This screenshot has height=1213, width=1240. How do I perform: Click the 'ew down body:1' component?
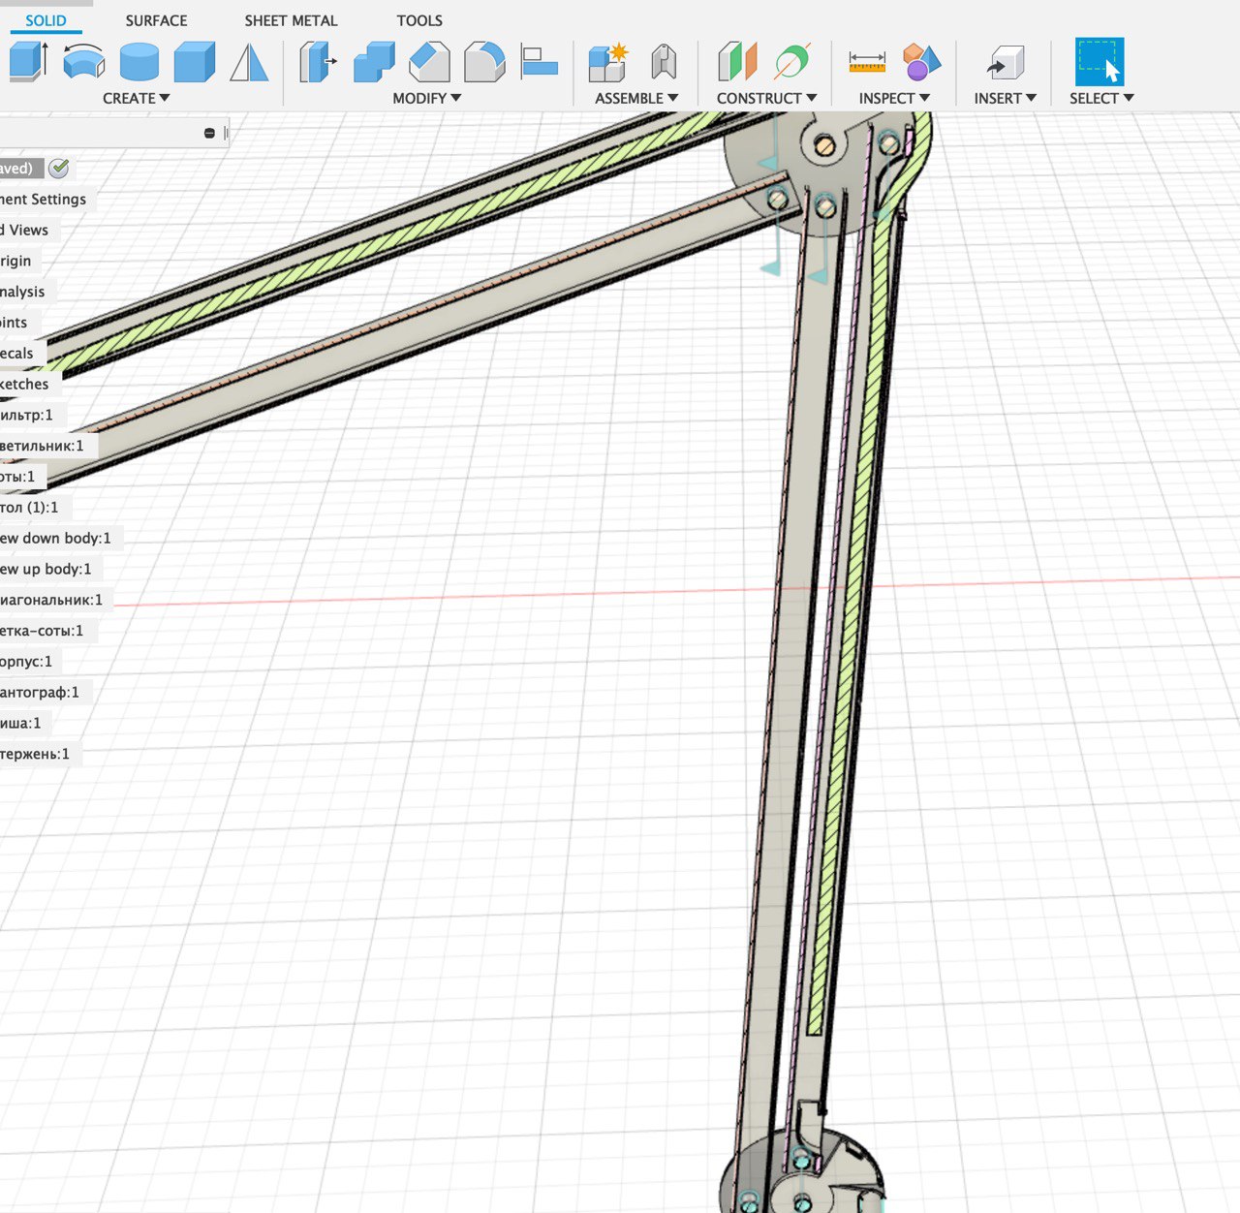coord(55,539)
